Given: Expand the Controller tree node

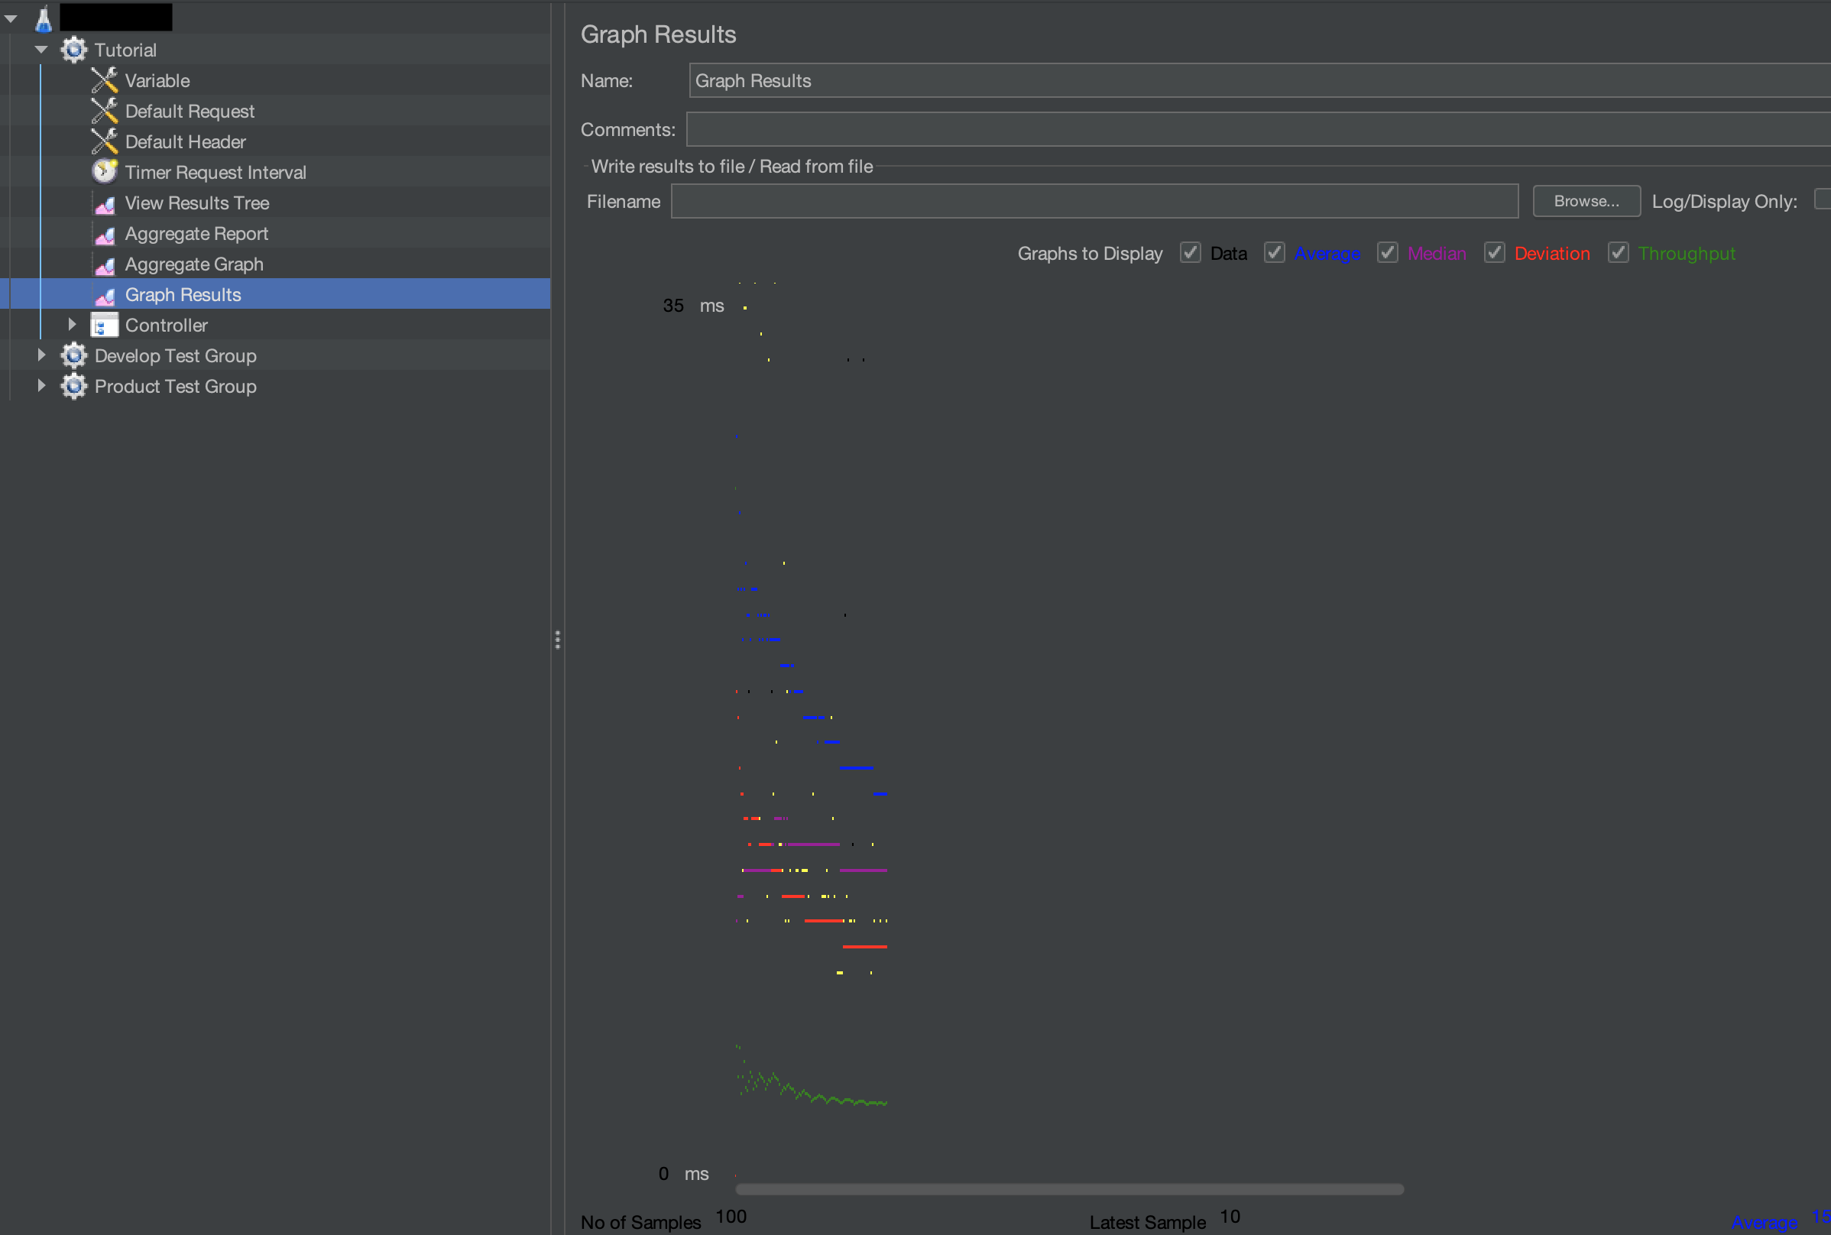Looking at the screenshot, I should tap(72, 325).
